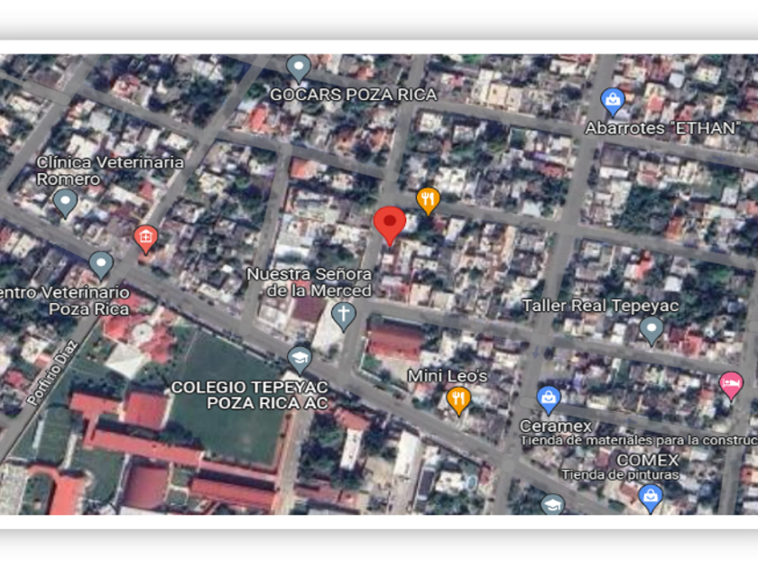Select the school pin near Ceramex

pos(552,505)
